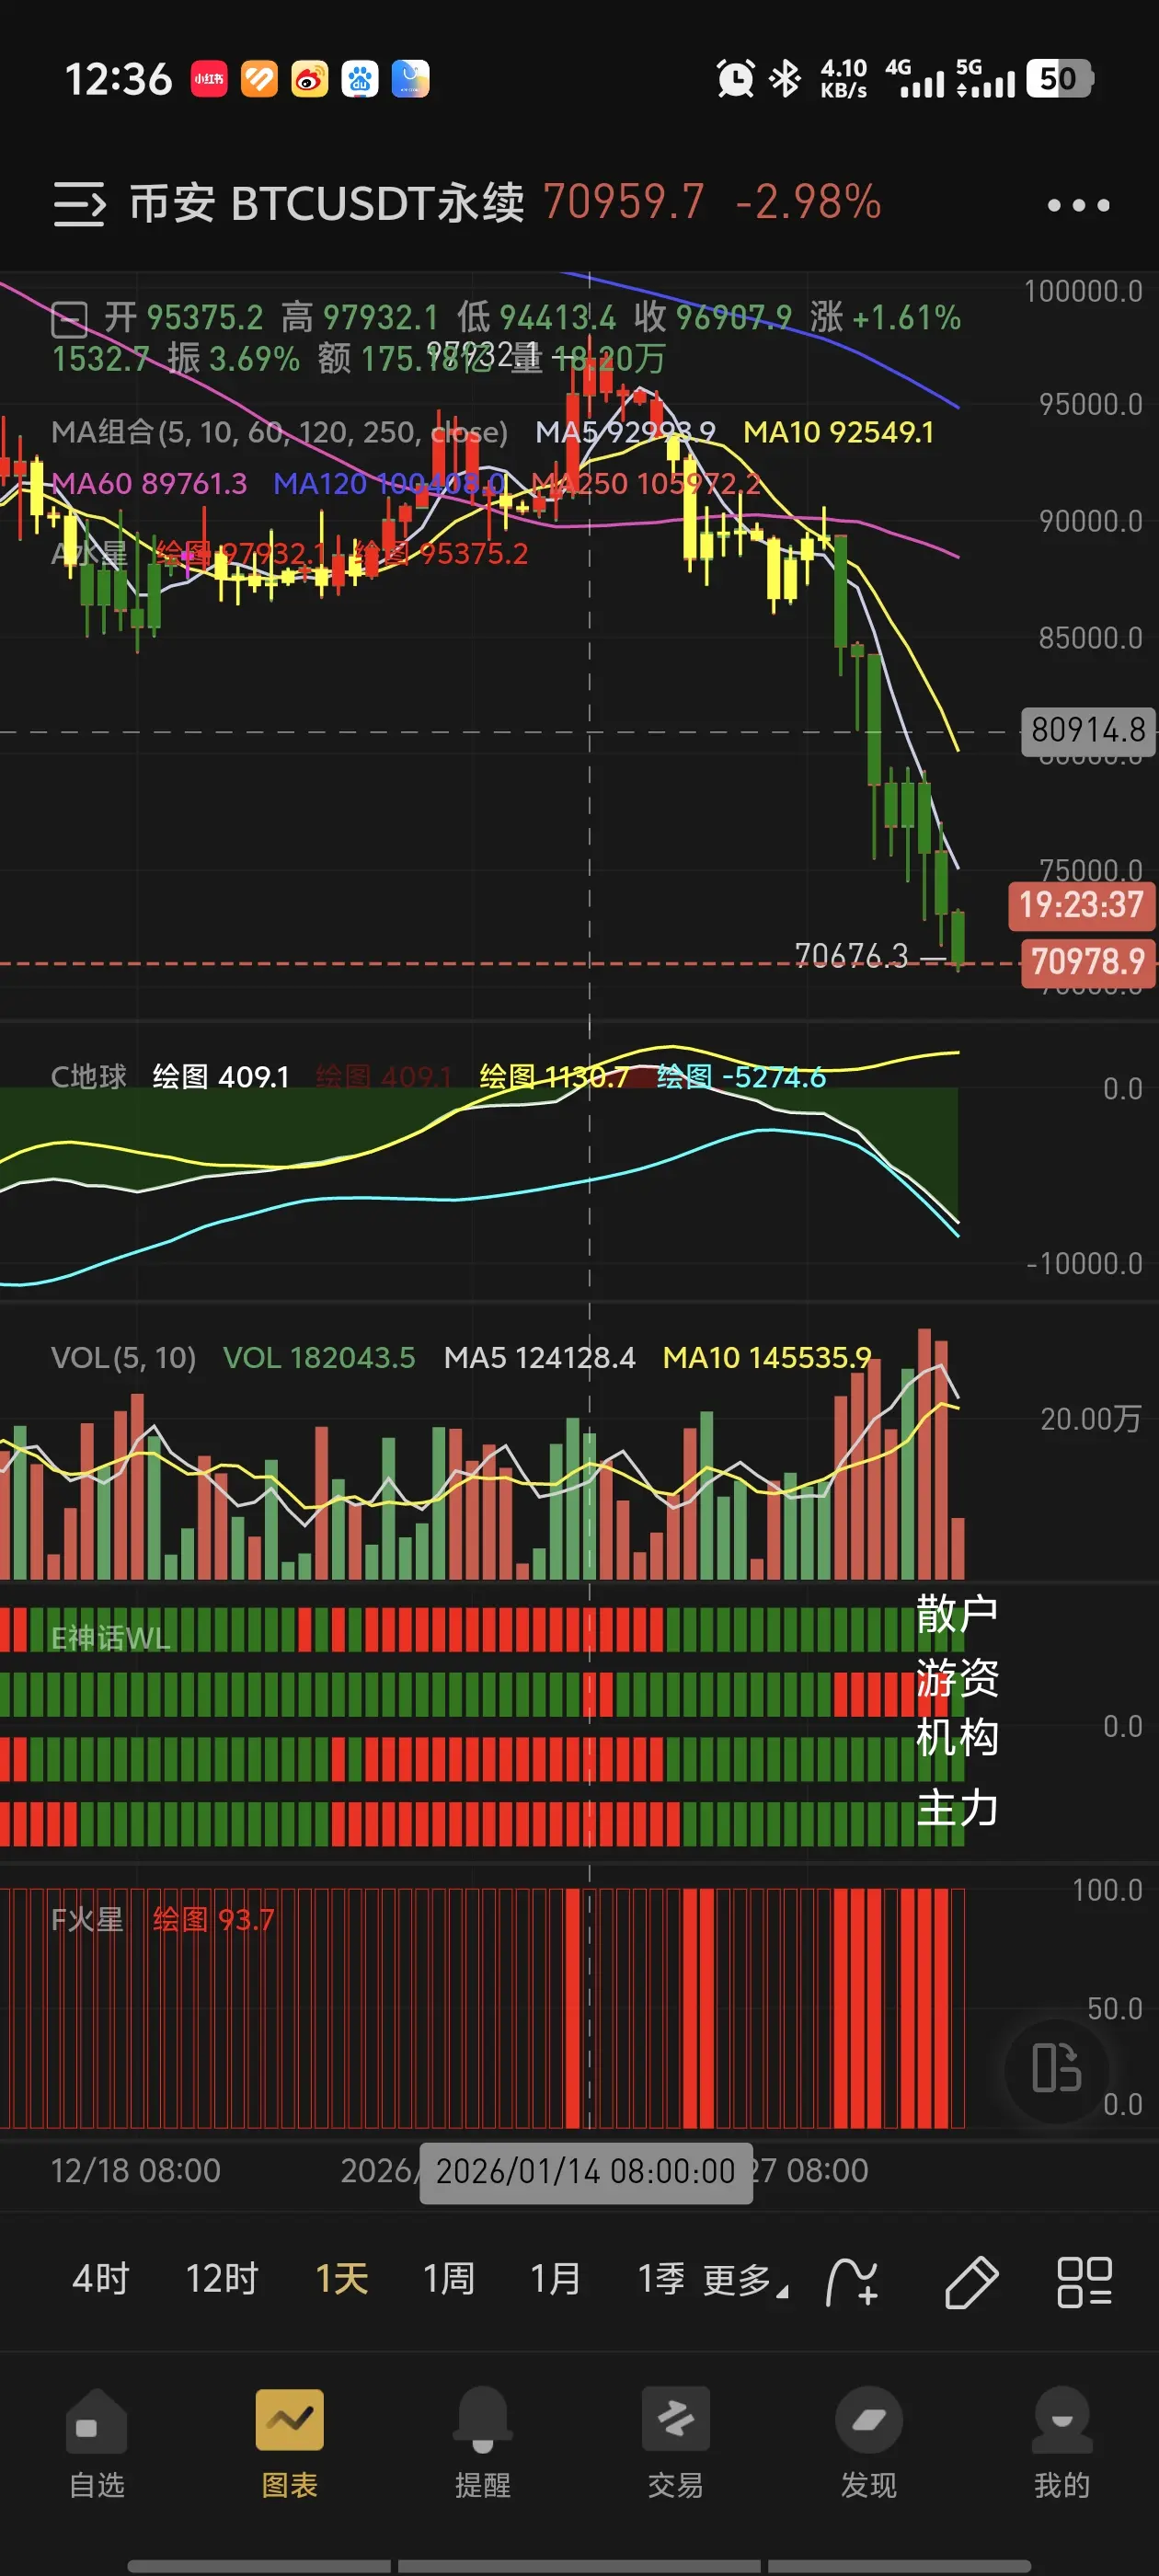Open the chart layout grid icon

(1085, 2281)
